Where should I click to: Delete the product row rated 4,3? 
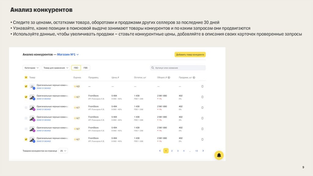click(202, 86)
